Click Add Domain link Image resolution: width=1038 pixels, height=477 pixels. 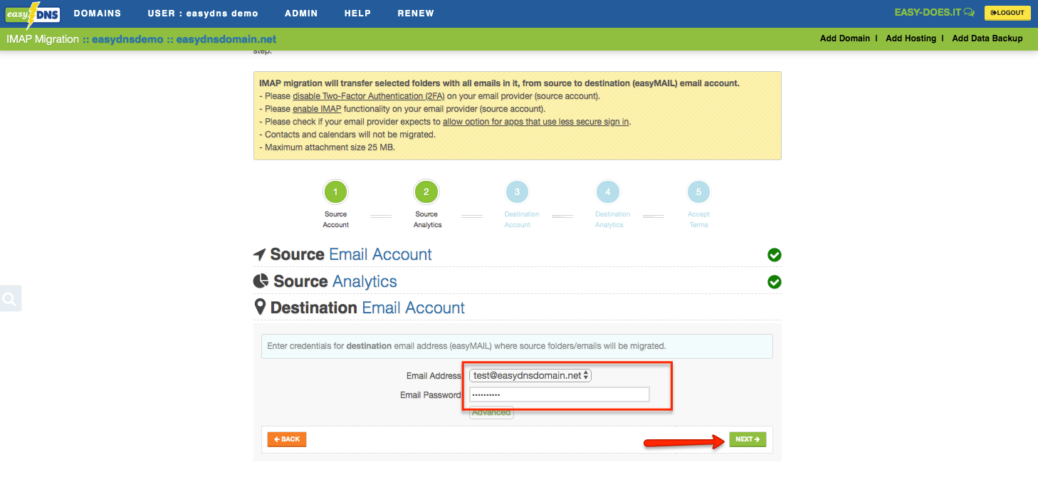[x=845, y=38]
